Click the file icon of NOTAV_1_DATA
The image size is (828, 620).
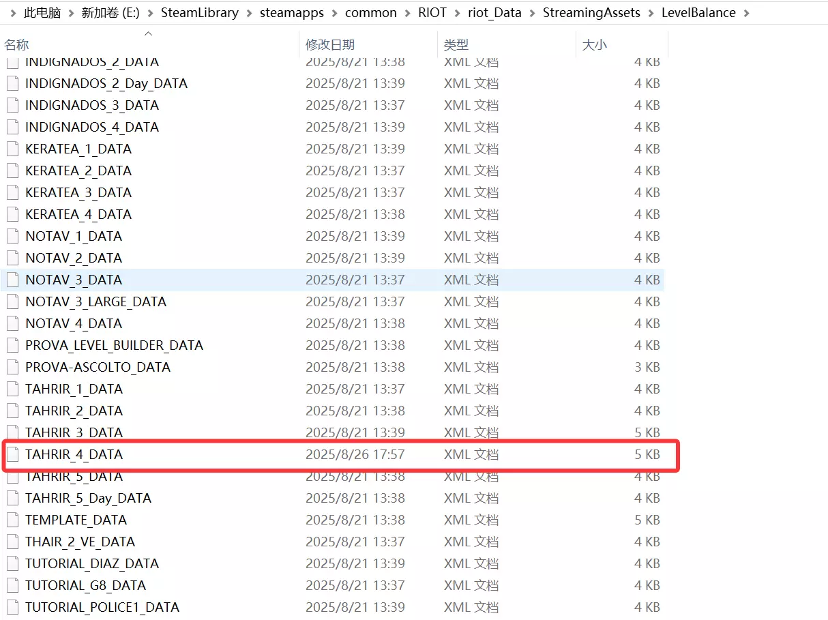pos(12,236)
